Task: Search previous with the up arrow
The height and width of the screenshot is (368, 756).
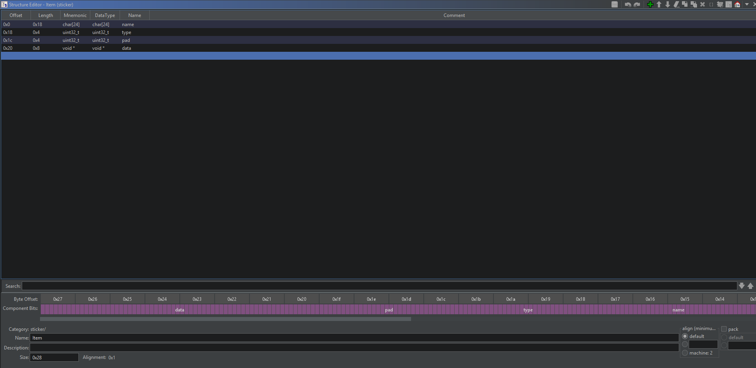Action: [x=750, y=286]
